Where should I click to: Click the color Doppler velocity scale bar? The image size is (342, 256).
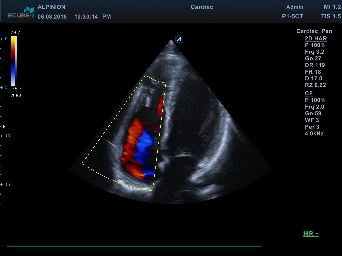(13, 61)
